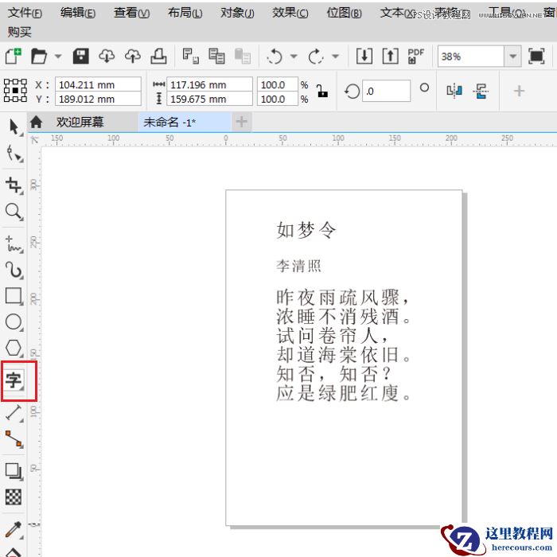Select the Transparency checkerboard tool
557x557 pixels.
pyautogui.click(x=14, y=497)
